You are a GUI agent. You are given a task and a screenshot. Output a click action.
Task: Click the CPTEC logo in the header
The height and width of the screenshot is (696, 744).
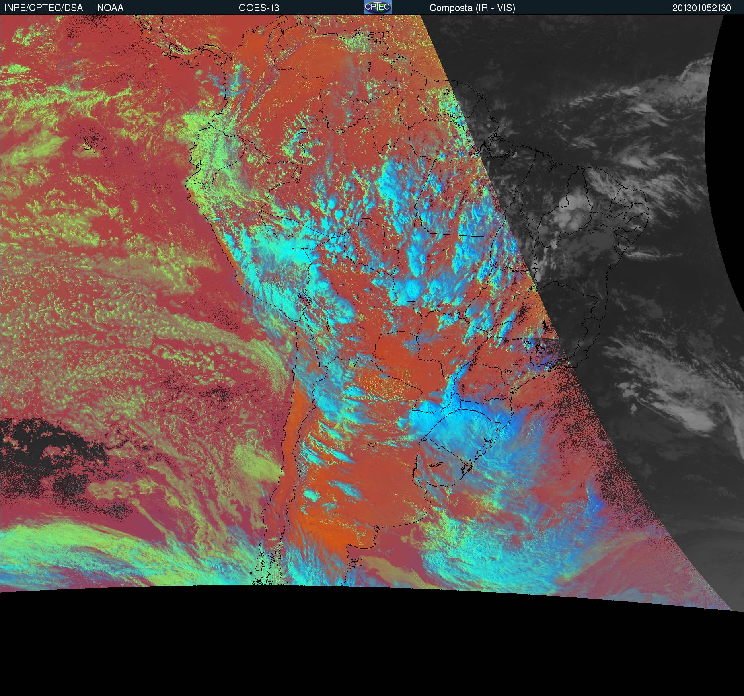pyautogui.click(x=378, y=7)
